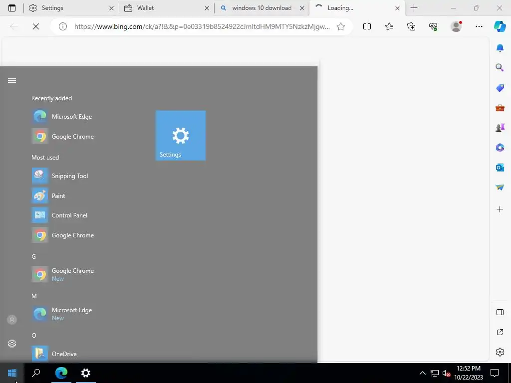This screenshot has width=511, height=383.
Task: Open the Edge tab actions menu icon
Action: click(x=12, y=8)
